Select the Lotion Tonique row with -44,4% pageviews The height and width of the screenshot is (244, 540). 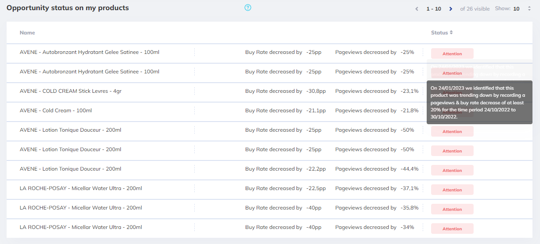point(70,169)
